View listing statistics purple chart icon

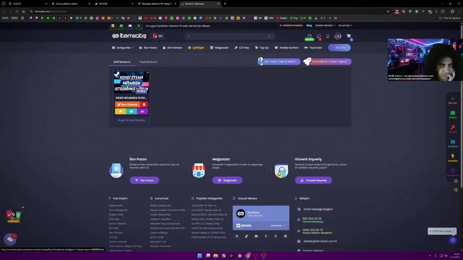142,111
